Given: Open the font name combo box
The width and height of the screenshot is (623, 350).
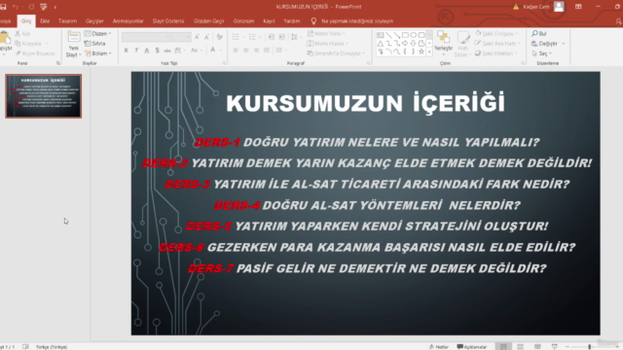Looking at the screenshot, I should (x=147, y=37).
